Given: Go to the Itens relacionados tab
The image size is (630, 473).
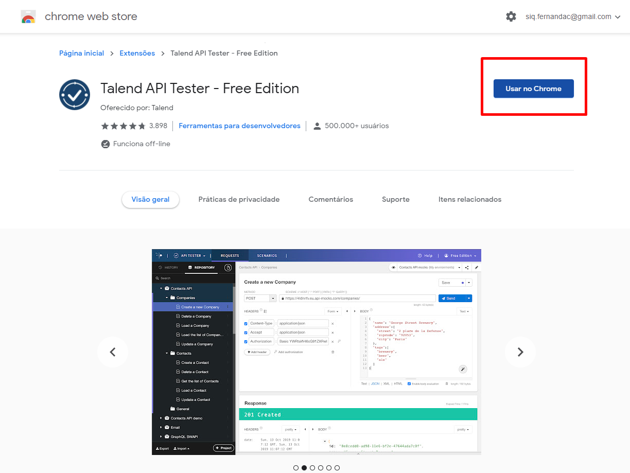Looking at the screenshot, I should (x=470, y=199).
